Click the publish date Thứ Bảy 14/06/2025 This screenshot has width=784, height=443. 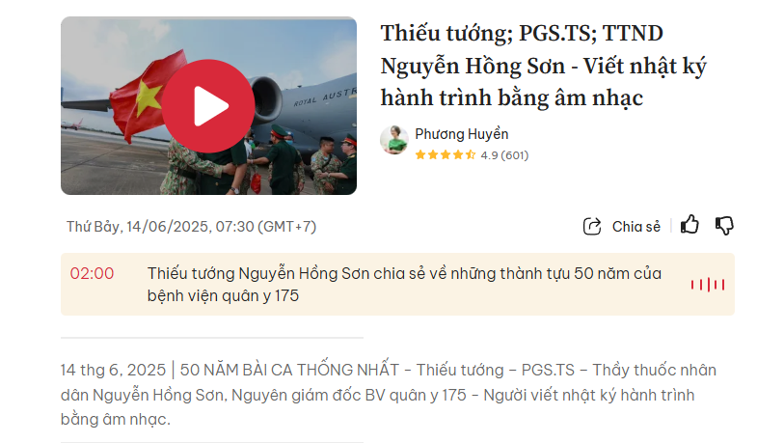(192, 227)
